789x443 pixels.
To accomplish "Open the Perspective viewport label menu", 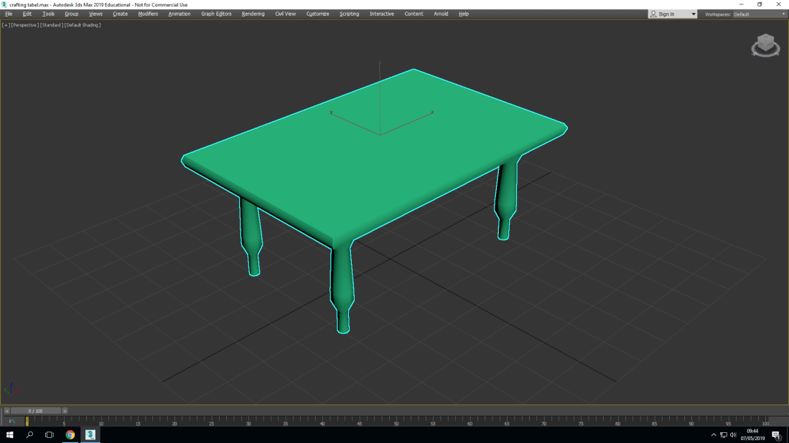I will [x=25, y=25].
